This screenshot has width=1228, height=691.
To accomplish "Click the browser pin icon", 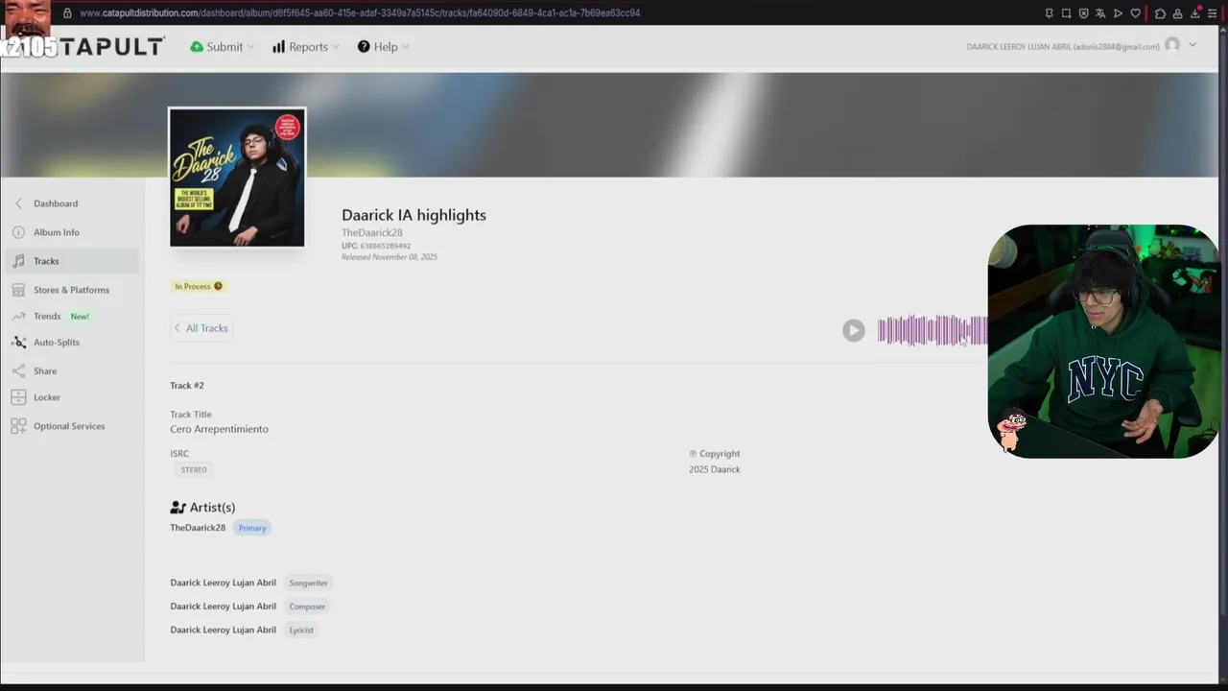I will coord(1049,13).
